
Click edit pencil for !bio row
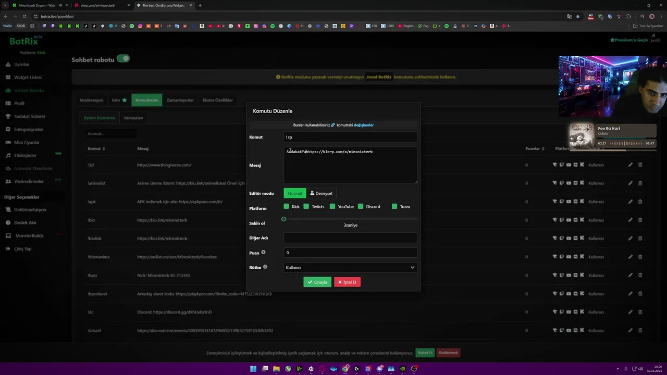[630, 220]
